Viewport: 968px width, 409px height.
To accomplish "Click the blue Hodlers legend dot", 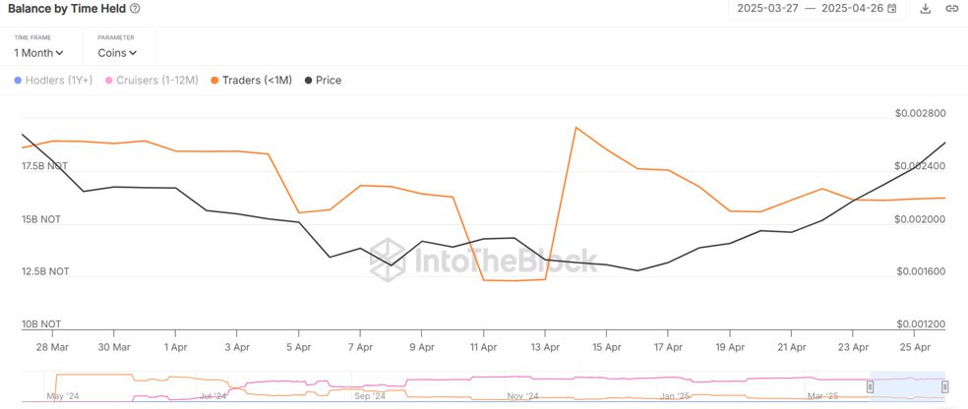I will 18,81.
